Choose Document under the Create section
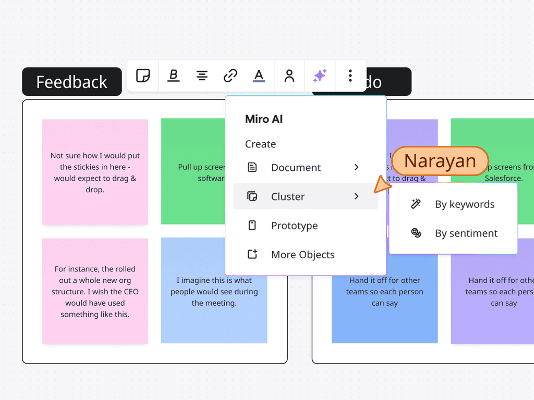Screen dimensions: 534x400 pos(296,168)
